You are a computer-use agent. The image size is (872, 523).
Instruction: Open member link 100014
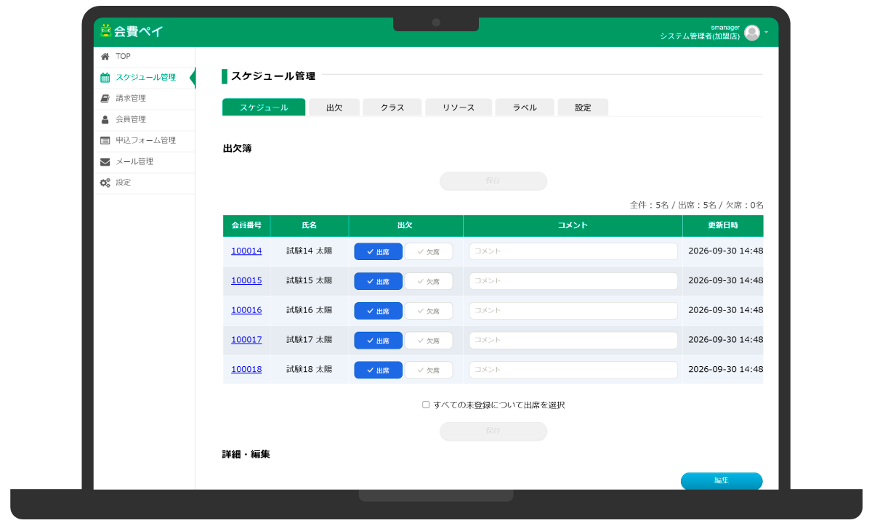pos(246,251)
